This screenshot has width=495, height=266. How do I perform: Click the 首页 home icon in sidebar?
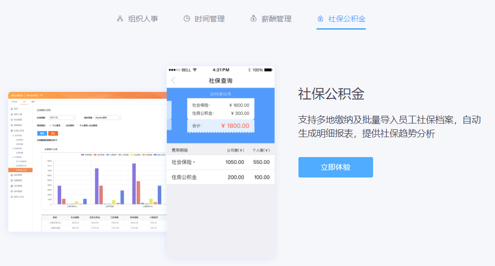tap(12, 109)
